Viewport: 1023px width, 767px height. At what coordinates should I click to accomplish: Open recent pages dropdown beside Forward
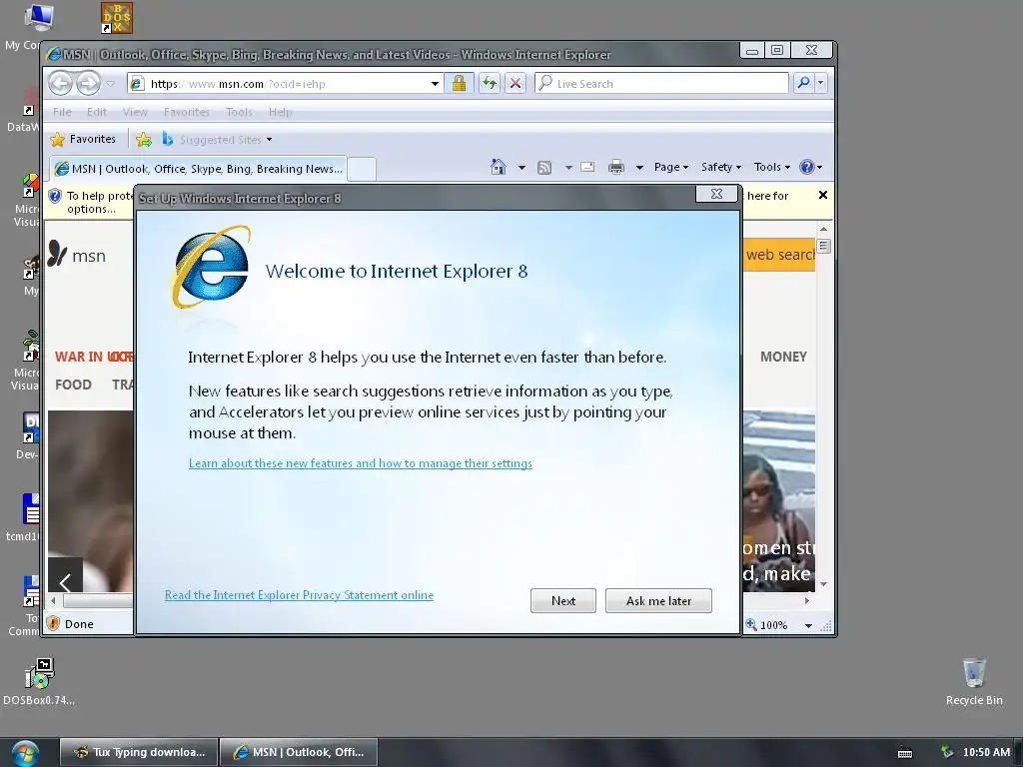pos(110,84)
